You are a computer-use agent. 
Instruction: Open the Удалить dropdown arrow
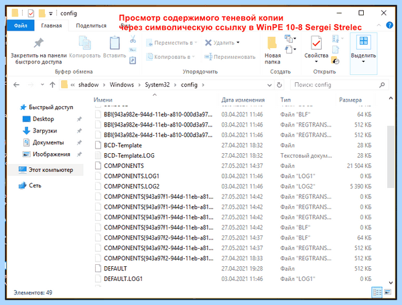(x=238, y=43)
